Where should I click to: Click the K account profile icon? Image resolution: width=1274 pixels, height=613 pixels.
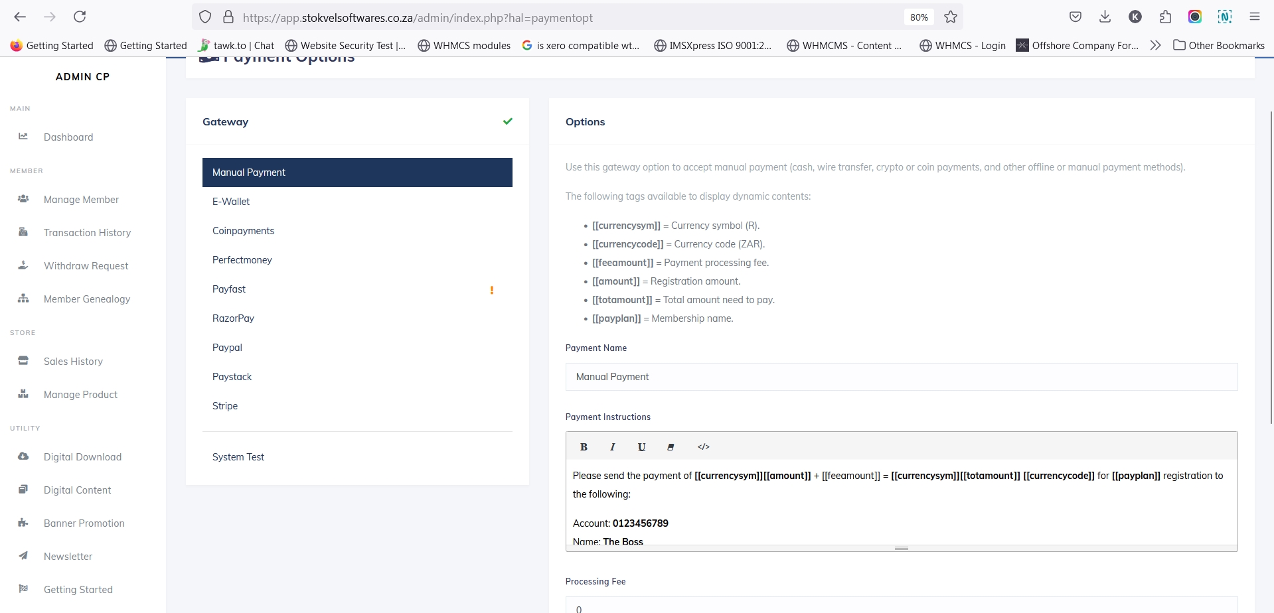point(1135,17)
